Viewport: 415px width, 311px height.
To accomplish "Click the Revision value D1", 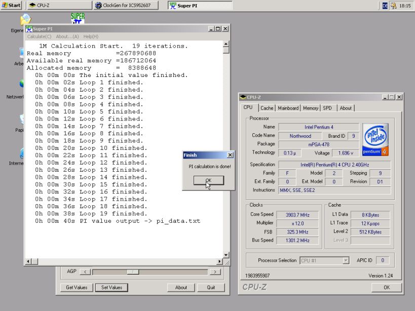I will (x=380, y=182).
